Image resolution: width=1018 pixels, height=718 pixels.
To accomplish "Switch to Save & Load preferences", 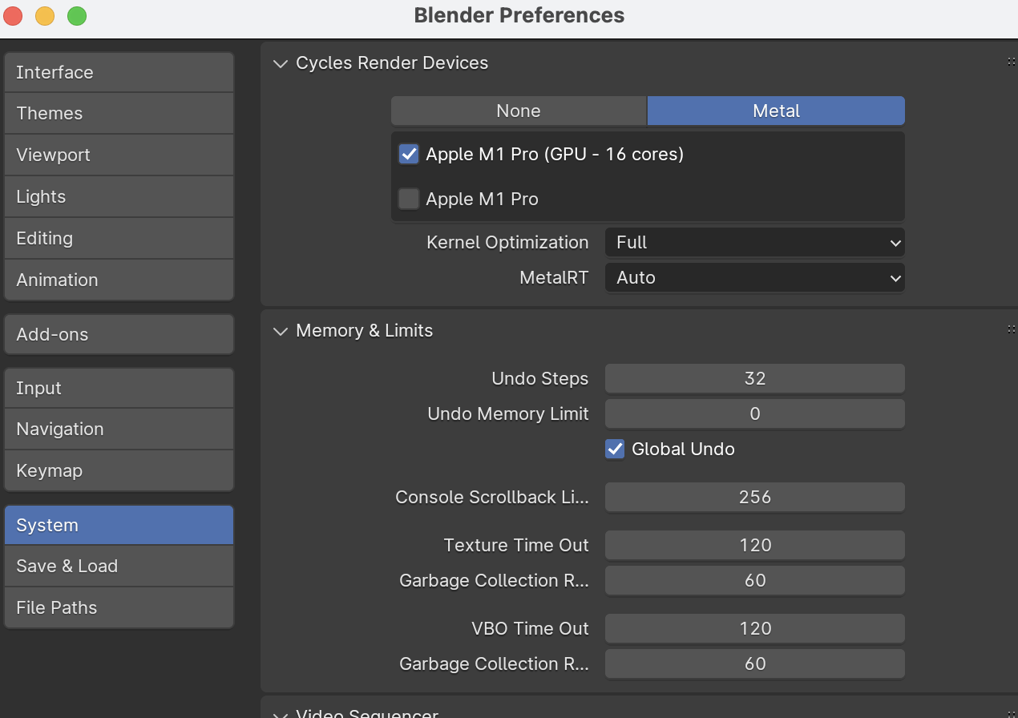I will [x=119, y=567].
